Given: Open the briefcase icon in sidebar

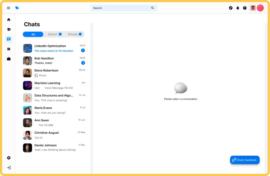Looking at the screenshot, I should [9, 59].
